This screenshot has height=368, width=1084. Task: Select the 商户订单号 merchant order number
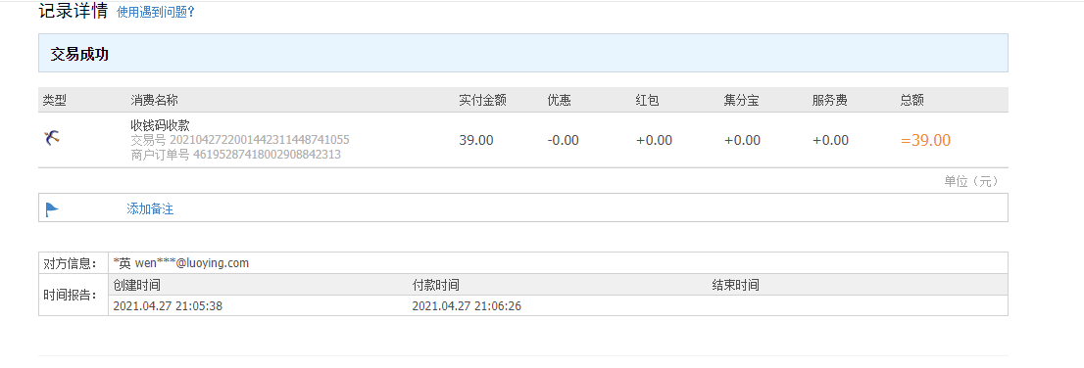(236, 155)
